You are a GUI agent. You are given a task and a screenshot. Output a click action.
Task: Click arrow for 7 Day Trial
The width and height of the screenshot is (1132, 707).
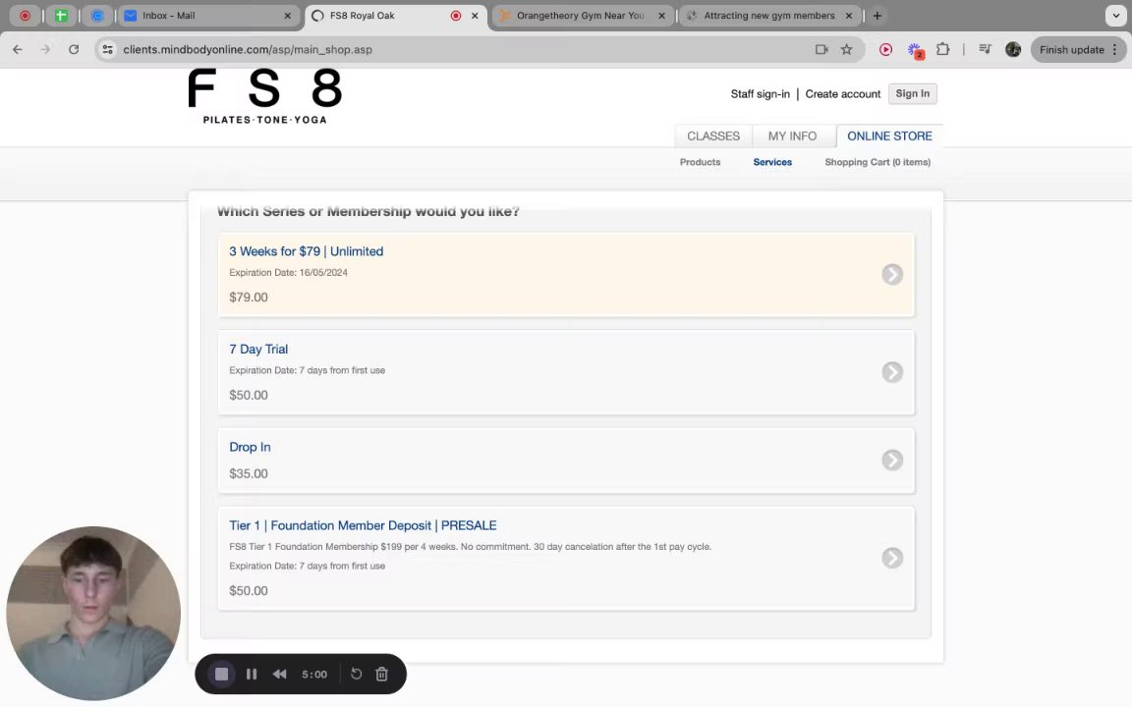coord(892,372)
